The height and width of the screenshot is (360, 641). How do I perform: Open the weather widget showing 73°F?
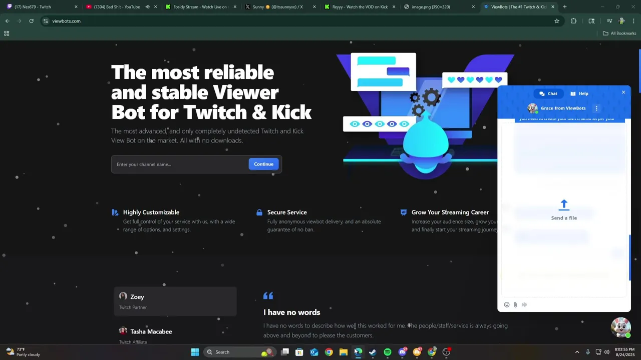tap(24, 352)
